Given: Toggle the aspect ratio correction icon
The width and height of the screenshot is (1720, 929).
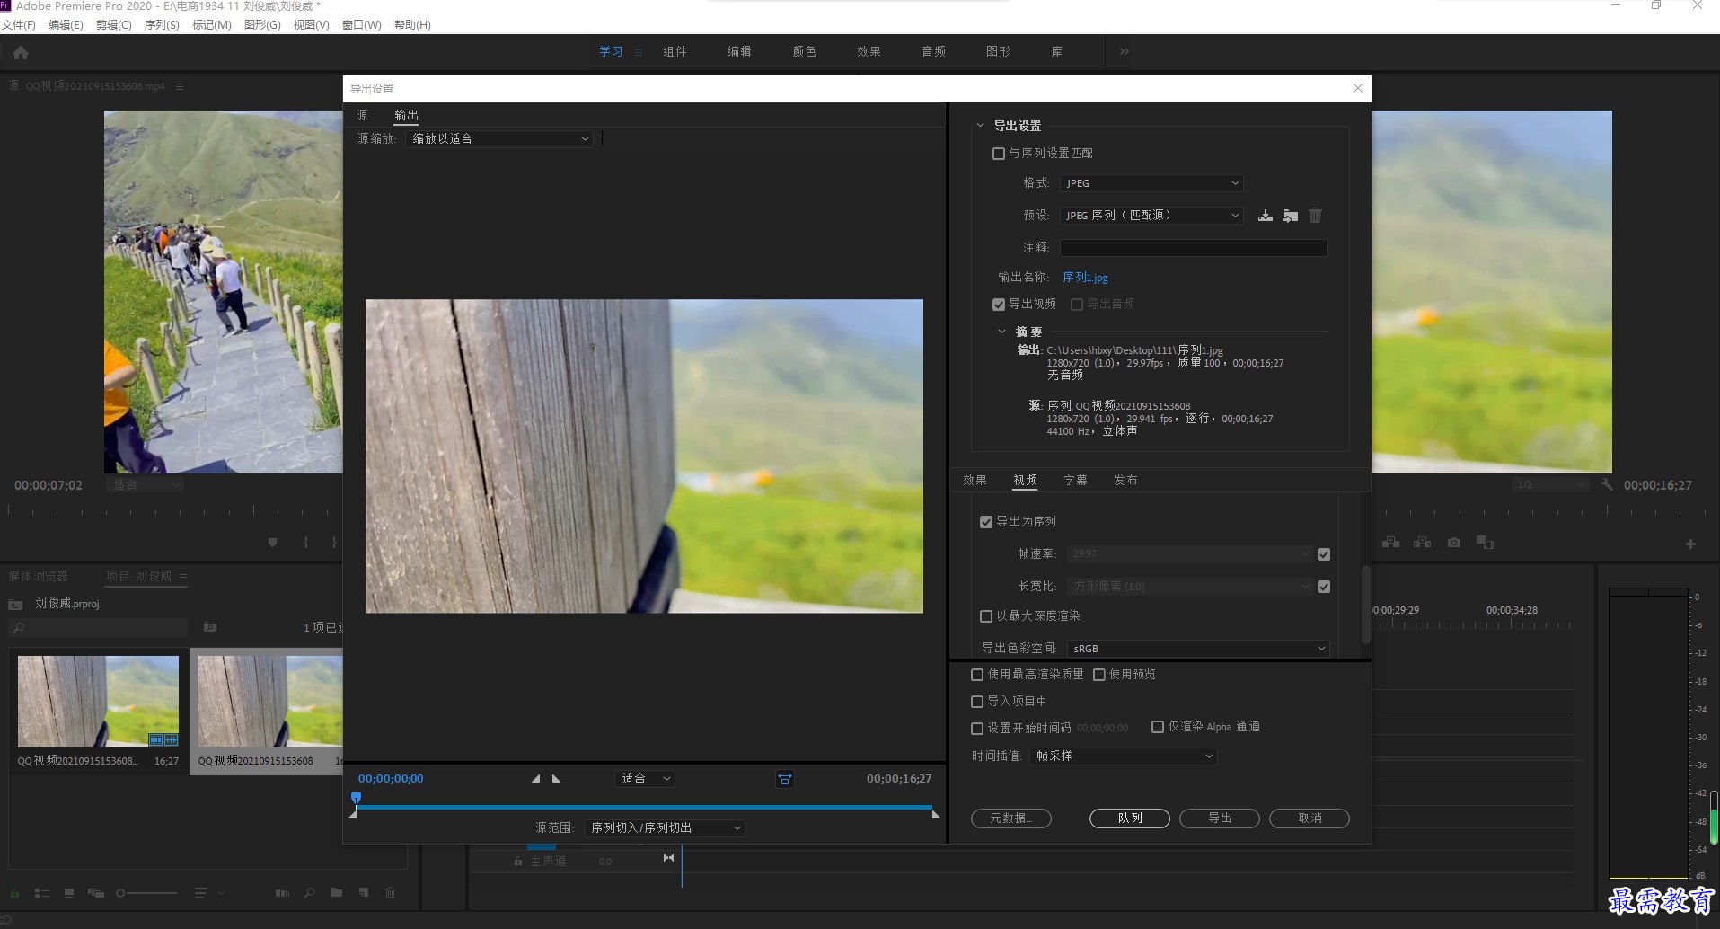Looking at the screenshot, I should [785, 779].
